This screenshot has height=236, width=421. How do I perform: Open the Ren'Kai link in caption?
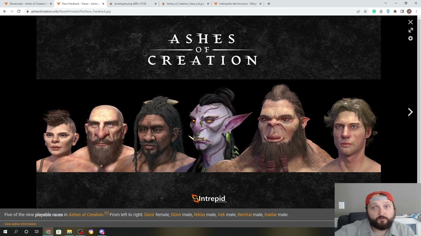click(245, 215)
